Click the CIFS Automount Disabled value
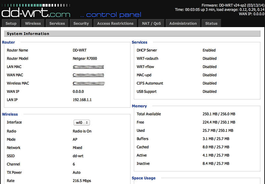 [x=210, y=83]
